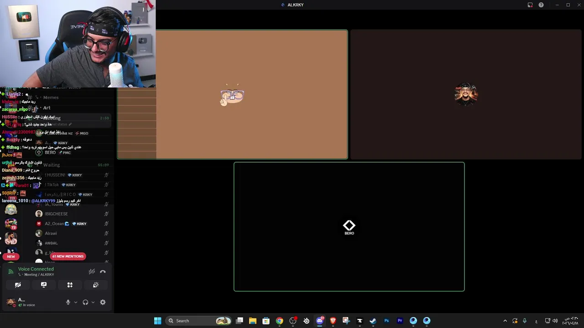Open Discord from the taskbar
The image size is (584, 328).
[x=319, y=321]
